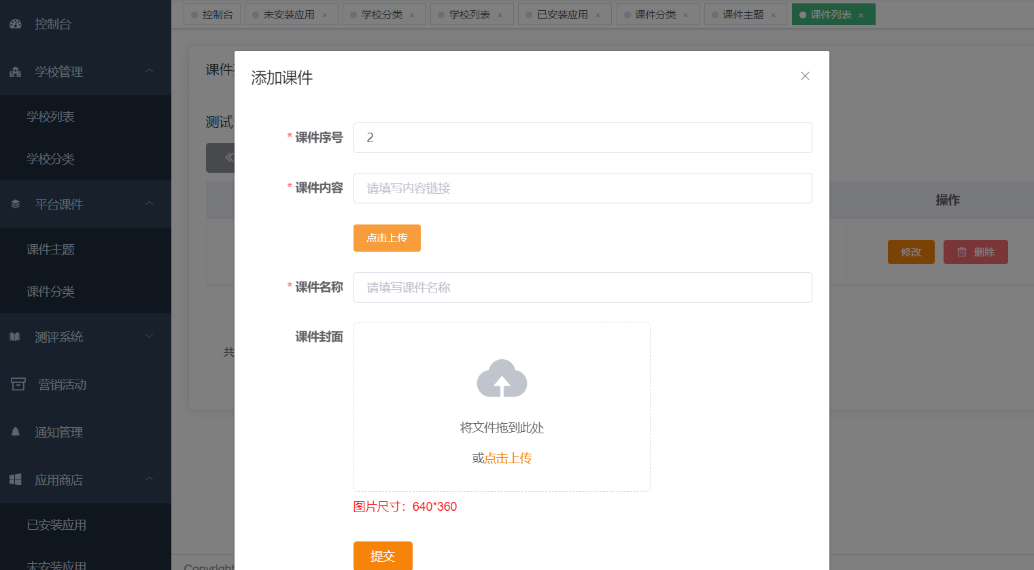Click the 测评系统 book icon

[x=15, y=337]
